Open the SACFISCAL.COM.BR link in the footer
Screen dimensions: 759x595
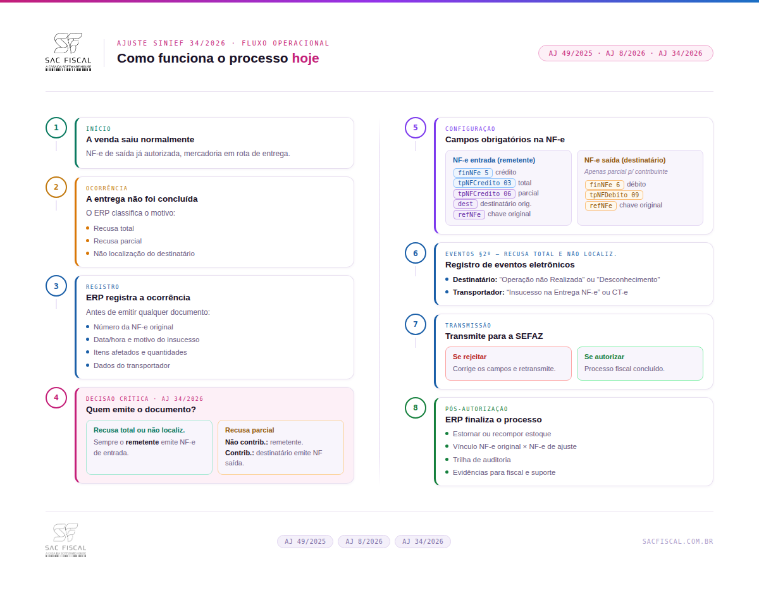pos(677,541)
